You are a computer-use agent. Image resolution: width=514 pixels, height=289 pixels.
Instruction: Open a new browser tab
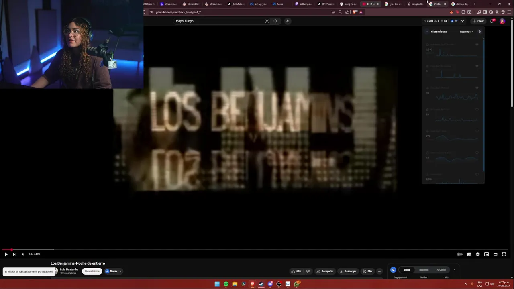475,4
